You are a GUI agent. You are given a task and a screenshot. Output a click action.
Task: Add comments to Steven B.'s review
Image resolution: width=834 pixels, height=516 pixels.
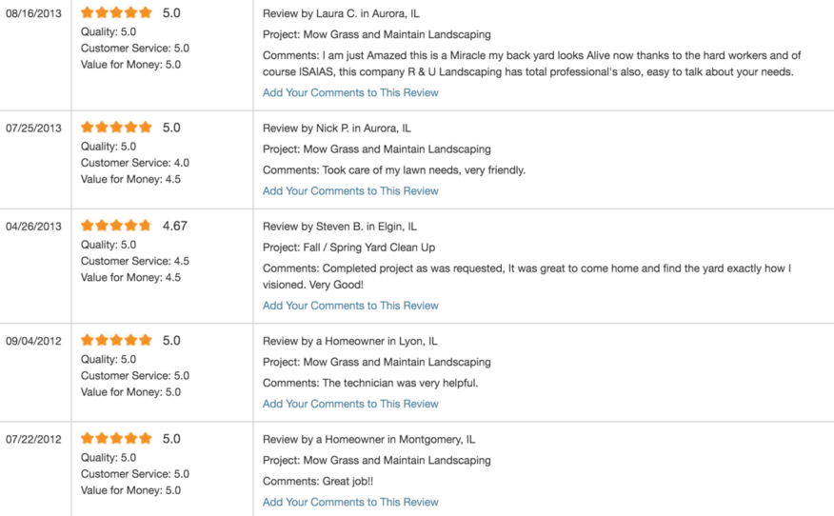[x=350, y=306]
